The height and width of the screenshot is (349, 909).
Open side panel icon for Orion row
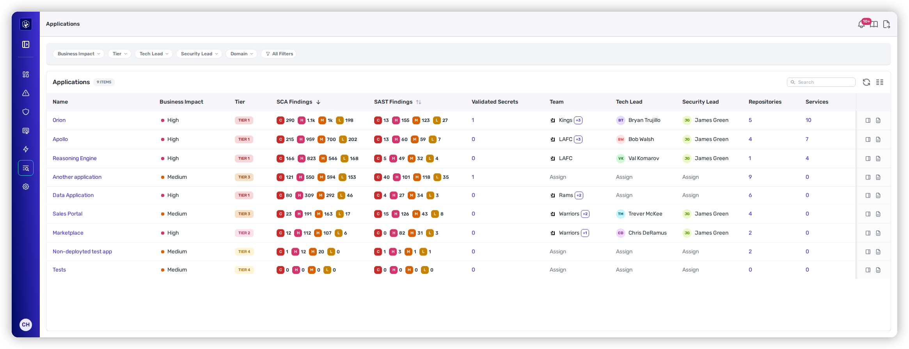coord(868,120)
